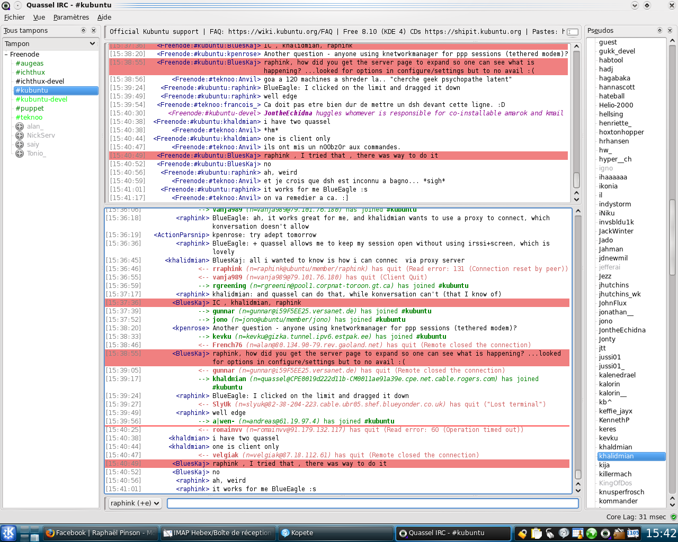Click the network cable tray icon
678x542 pixels.
[550, 534]
